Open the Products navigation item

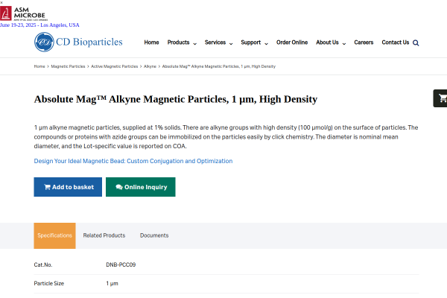pos(179,42)
